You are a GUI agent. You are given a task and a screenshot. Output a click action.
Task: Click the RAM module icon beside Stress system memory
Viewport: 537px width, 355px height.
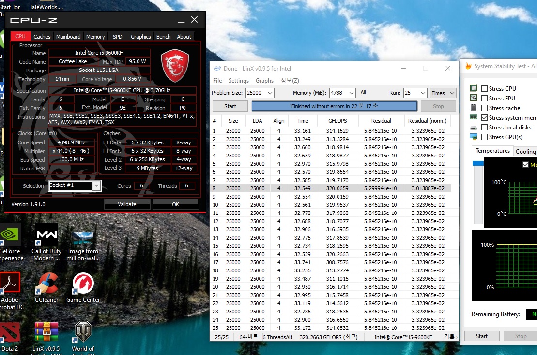pyautogui.click(x=474, y=117)
